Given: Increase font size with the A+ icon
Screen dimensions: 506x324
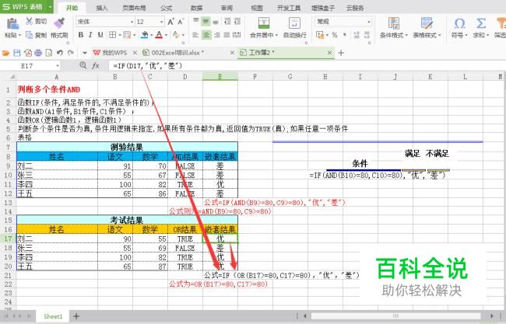Looking at the screenshot, I should click(170, 22).
